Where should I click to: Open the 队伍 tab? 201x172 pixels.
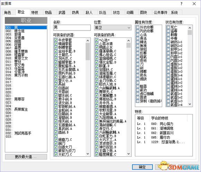(x=103, y=12)
